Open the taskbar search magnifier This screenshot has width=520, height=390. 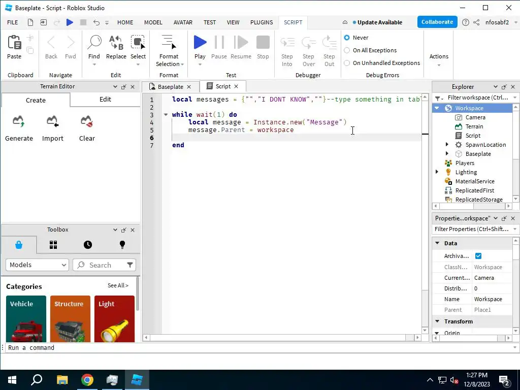point(37,380)
